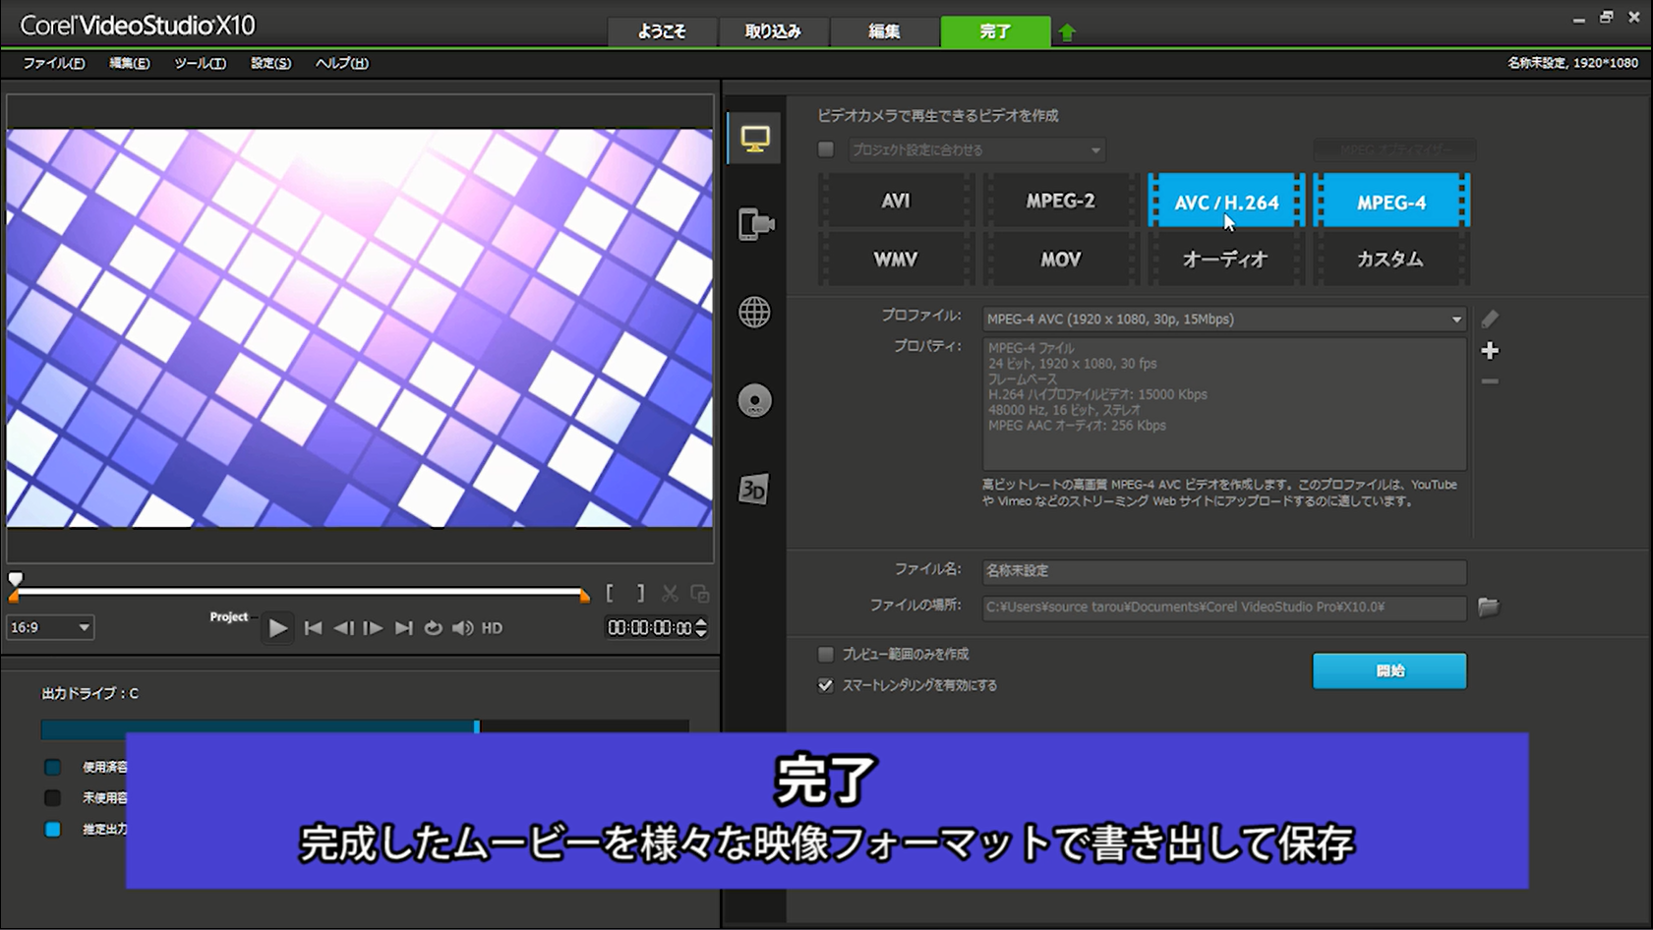Open the 3D movie output panel
Screen dimensions: 1653x930
point(753,488)
